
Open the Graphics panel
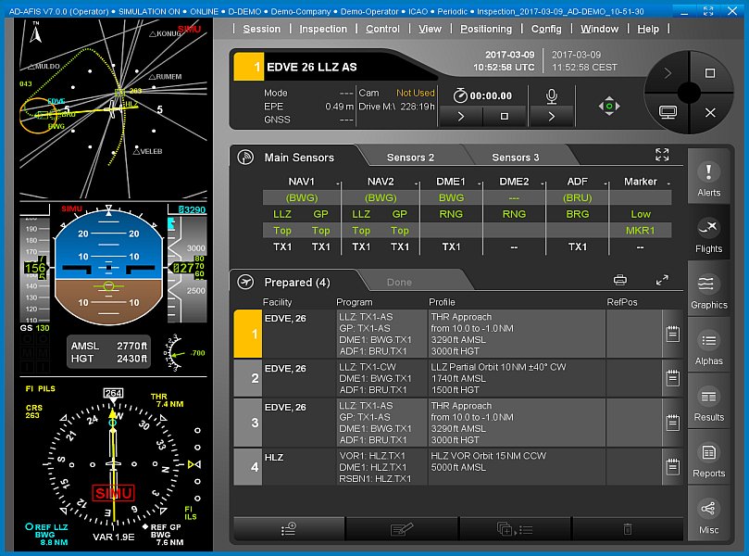click(708, 289)
